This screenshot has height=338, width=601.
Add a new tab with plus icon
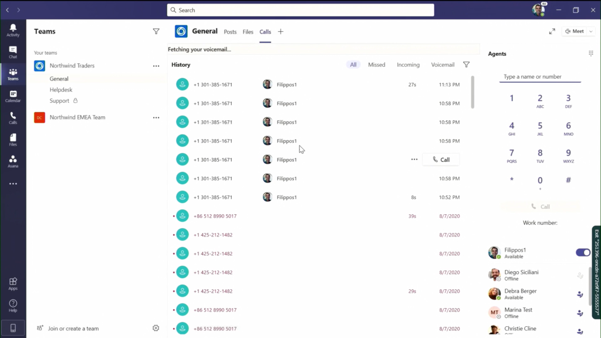[x=281, y=32]
